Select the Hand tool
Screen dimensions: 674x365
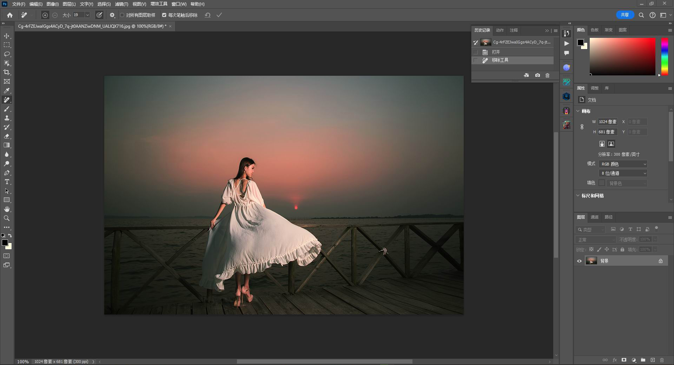tap(7, 209)
